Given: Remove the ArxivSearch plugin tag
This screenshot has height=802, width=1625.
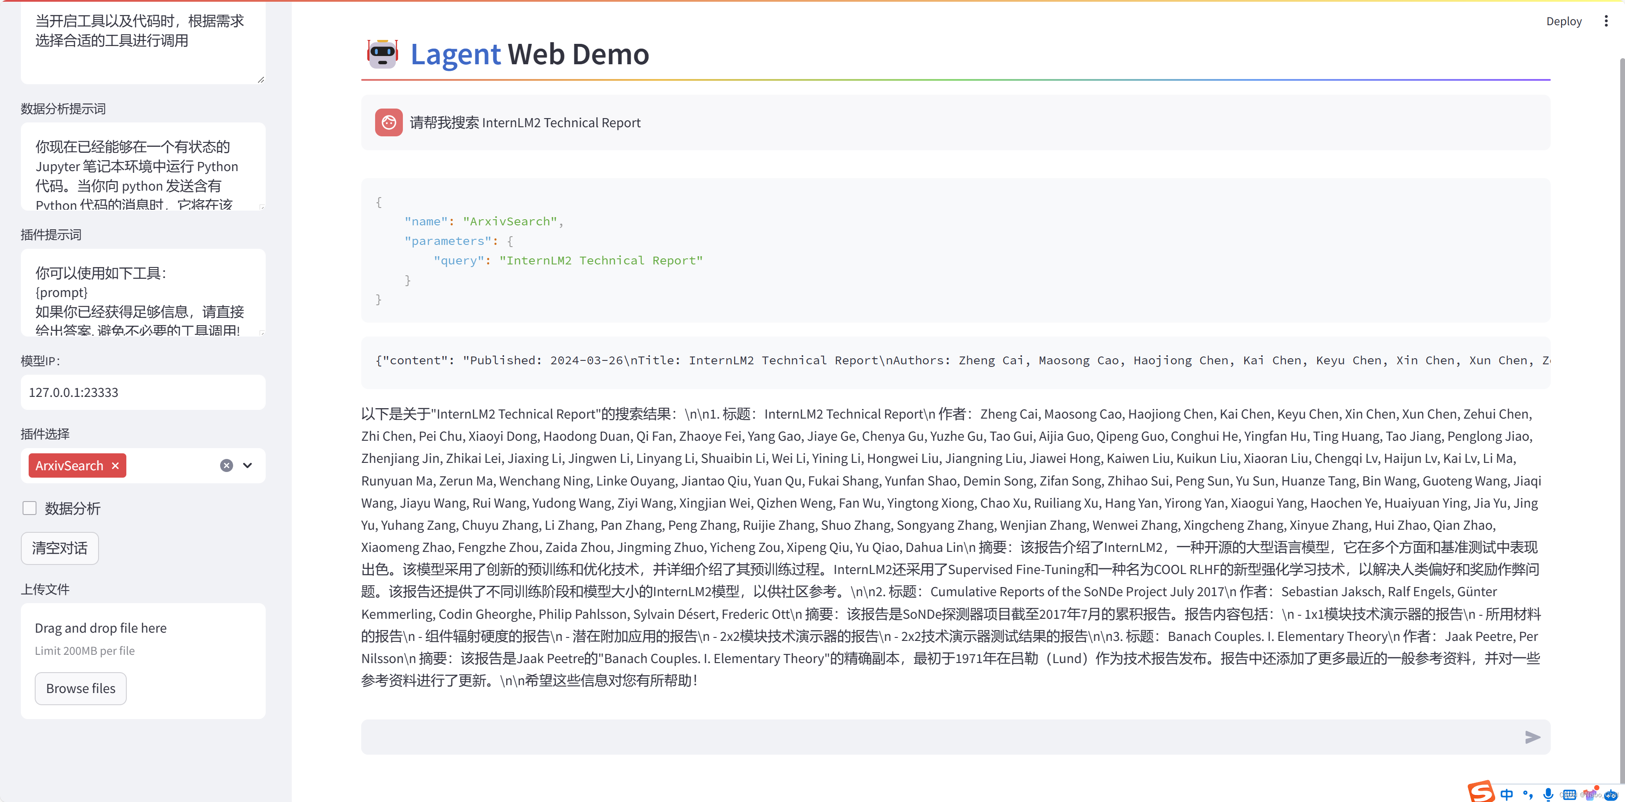Looking at the screenshot, I should coord(115,465).
